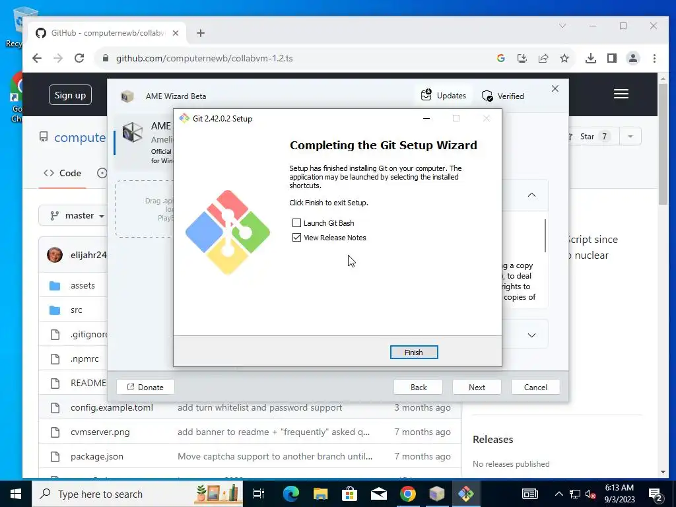
Task: Reload the GitHub page
Action: (79, 58)
